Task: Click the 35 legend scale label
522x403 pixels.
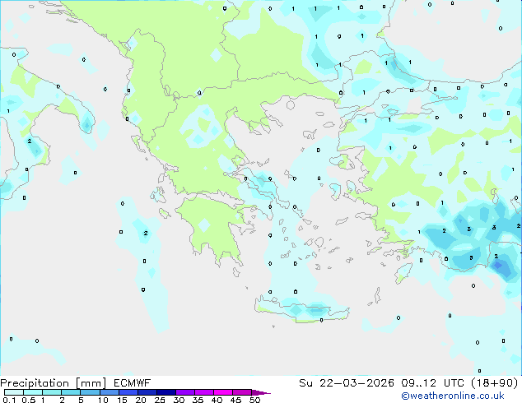Action: pyautogui.click(x=198, y=400)
